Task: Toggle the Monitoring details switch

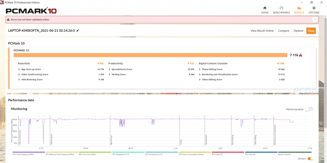Action: (309, 109)
